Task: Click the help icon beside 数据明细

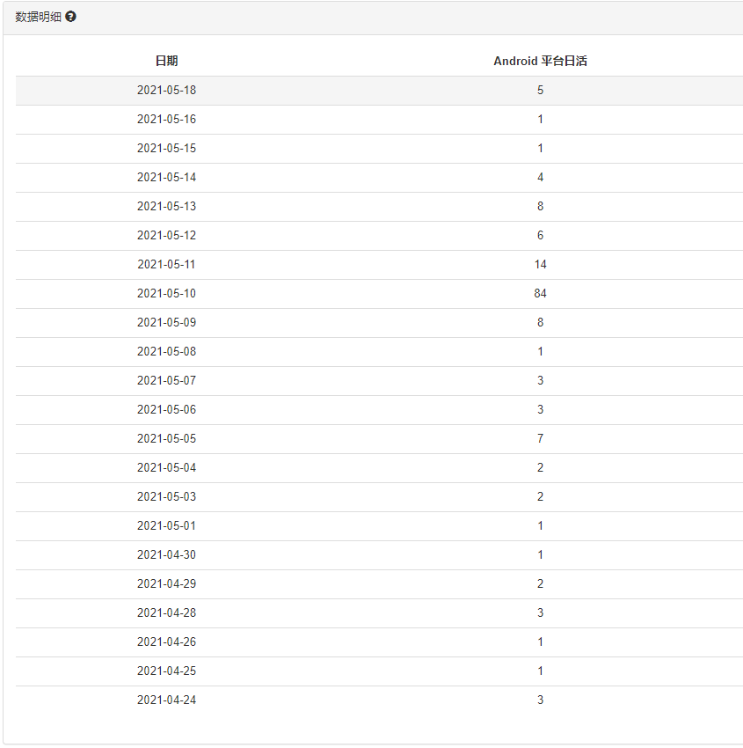Action: 70,17
